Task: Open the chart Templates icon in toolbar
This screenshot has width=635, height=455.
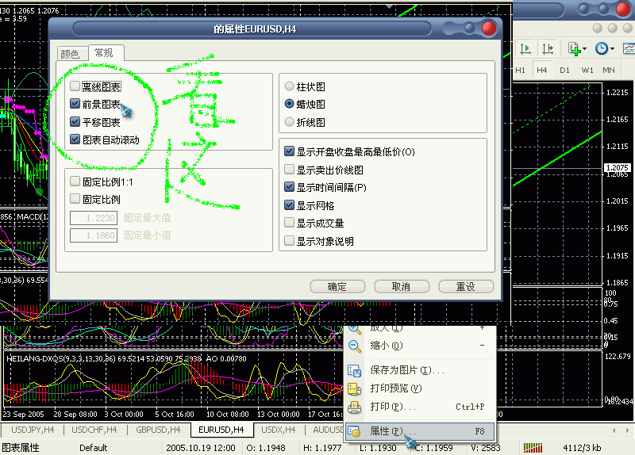Action: pos(629,49)
